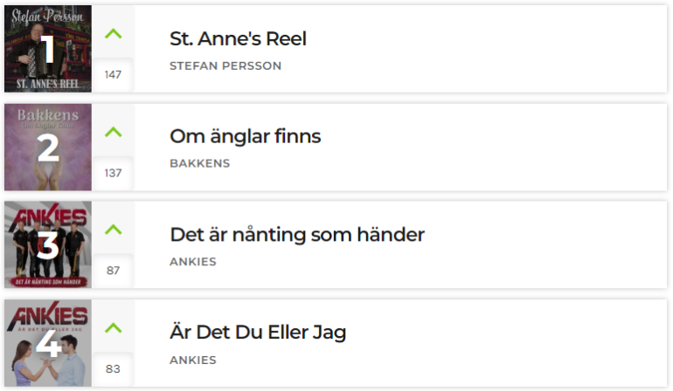Open Stefan Persson album cover ranked 1
This screenshot has width=673, height=391.
coord(48,49)
